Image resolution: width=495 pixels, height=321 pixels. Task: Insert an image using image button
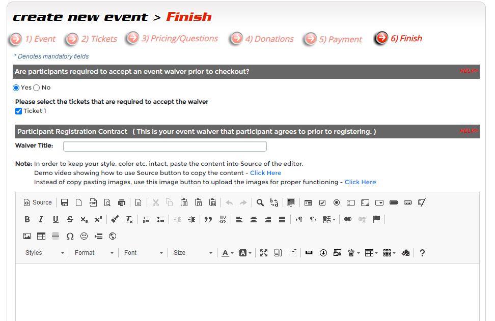pyautogui.click(x=27, y=236)
